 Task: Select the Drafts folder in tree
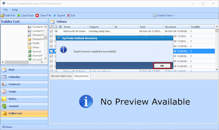coord(36,43)
